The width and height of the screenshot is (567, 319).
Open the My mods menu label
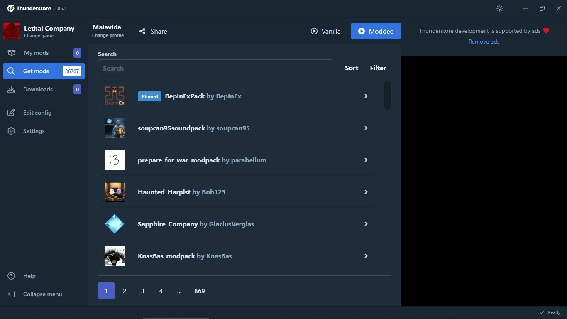[x=36, y=53]
